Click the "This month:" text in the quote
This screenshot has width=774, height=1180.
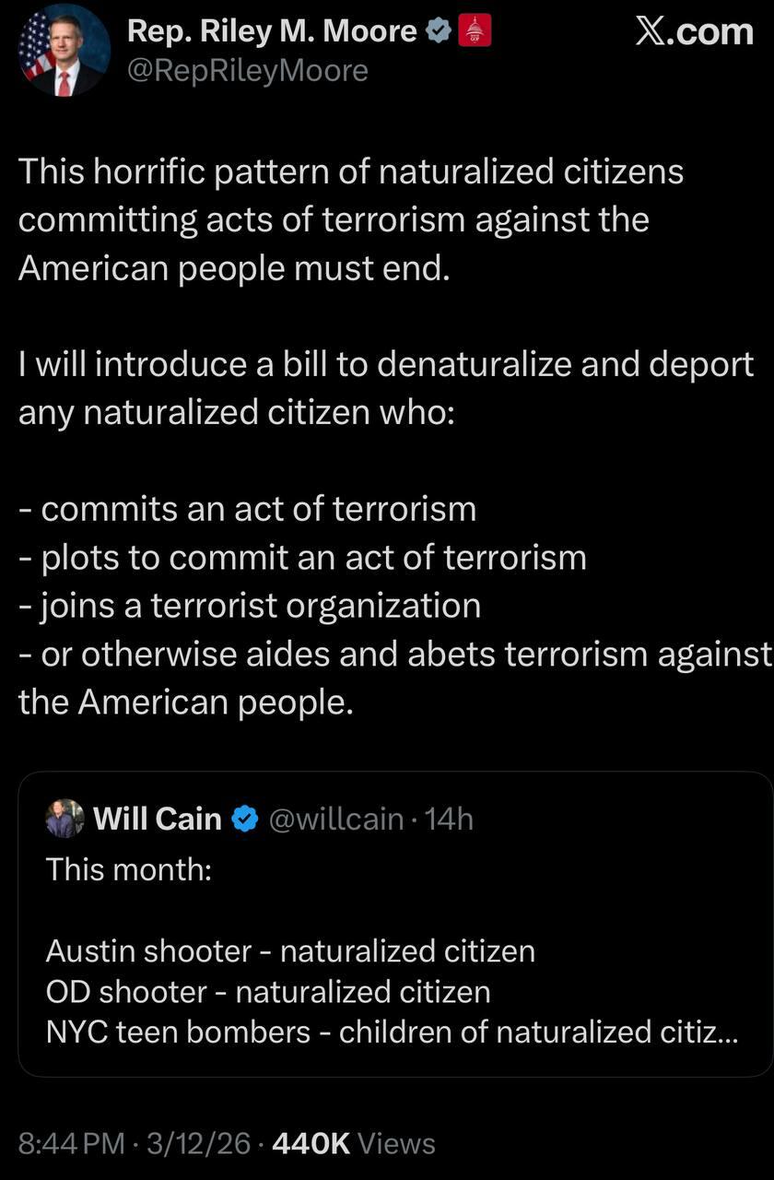129,868
